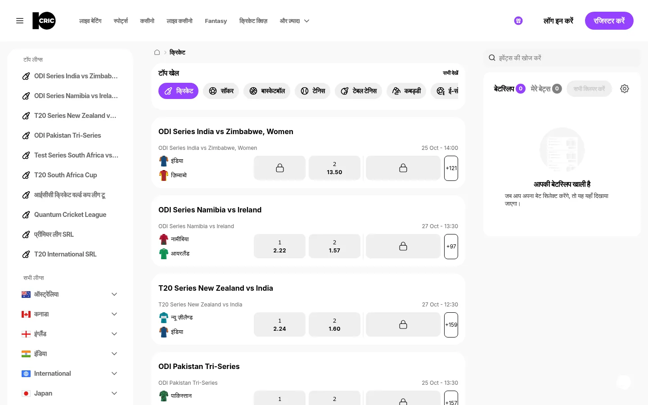This screenshot has width=648, height=405.
Task: Select the सॉकर sport chip
Action: pos(221,91)
